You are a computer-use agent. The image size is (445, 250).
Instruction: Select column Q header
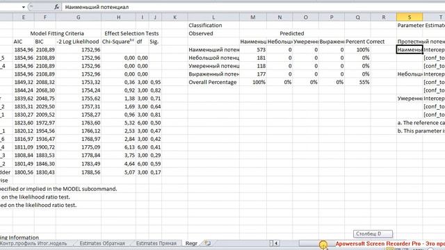pyautogui.click(x=357, y=17)
